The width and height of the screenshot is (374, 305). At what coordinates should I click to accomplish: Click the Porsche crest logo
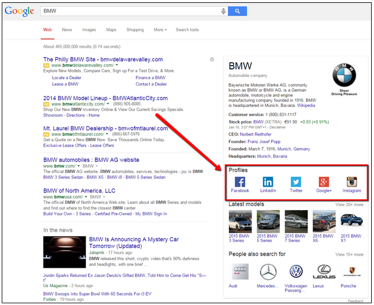pyautogui.click(x=352, y=272)
